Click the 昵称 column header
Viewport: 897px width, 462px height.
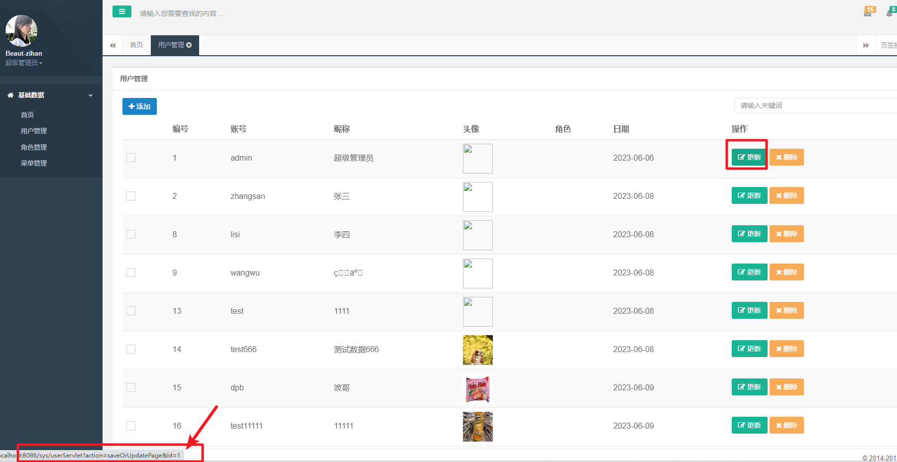point(341,129)
